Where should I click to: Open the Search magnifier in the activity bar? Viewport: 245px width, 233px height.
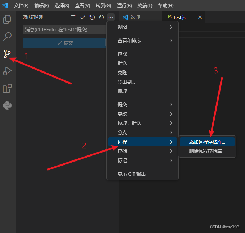click(7, 37)
